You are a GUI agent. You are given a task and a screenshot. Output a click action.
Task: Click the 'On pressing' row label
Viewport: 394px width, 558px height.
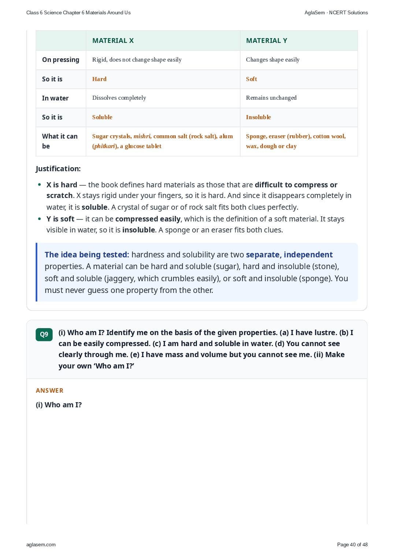[61, 60]
